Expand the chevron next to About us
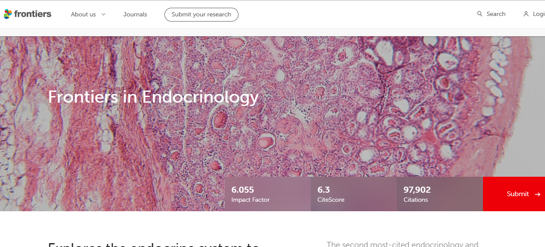The height and width of the screenshot is (247, 545). point(103,14)
